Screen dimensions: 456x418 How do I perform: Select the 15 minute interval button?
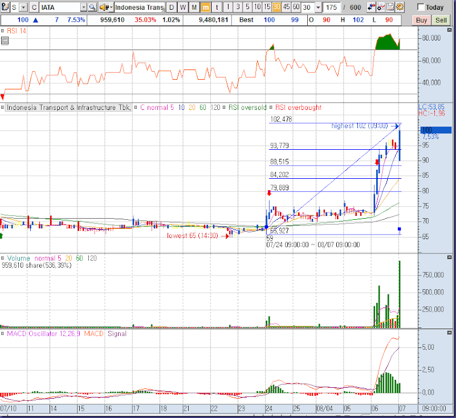267,7
